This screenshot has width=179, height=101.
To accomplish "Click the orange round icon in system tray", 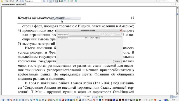I will click(x=155, y=100).
